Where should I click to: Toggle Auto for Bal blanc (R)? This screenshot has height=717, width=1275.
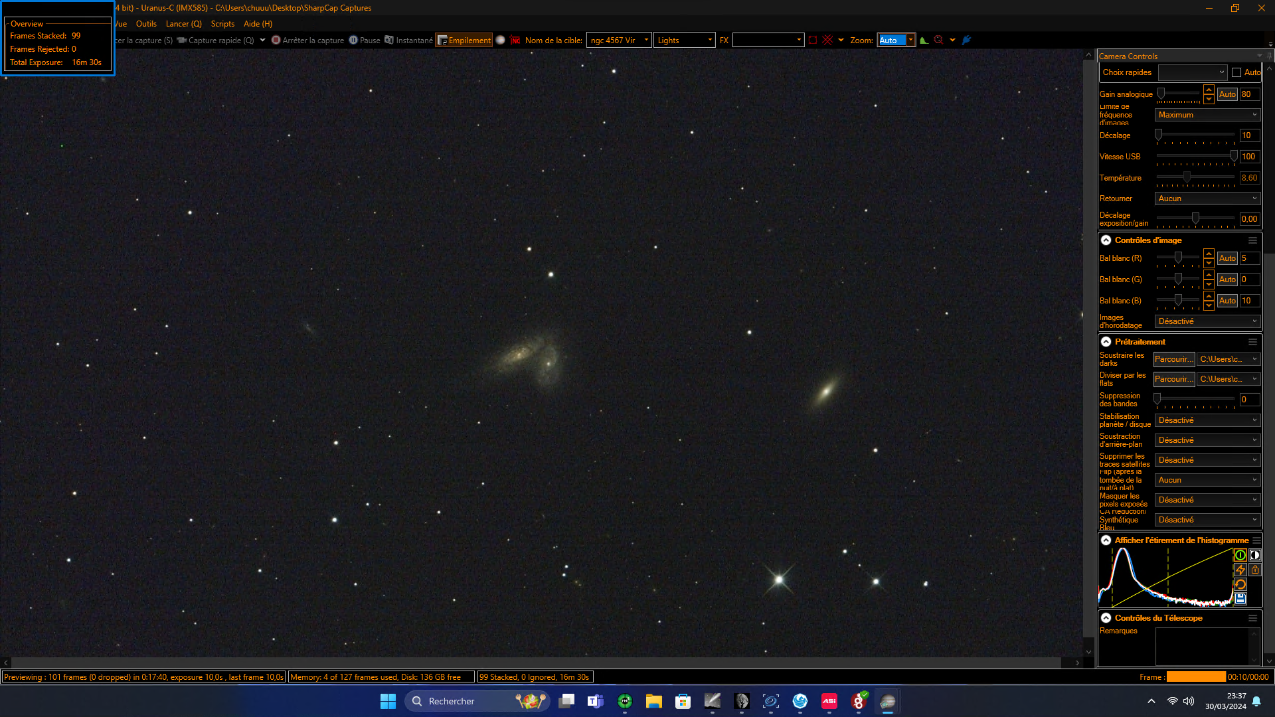pyautogui.click(x=1227, y=259)
